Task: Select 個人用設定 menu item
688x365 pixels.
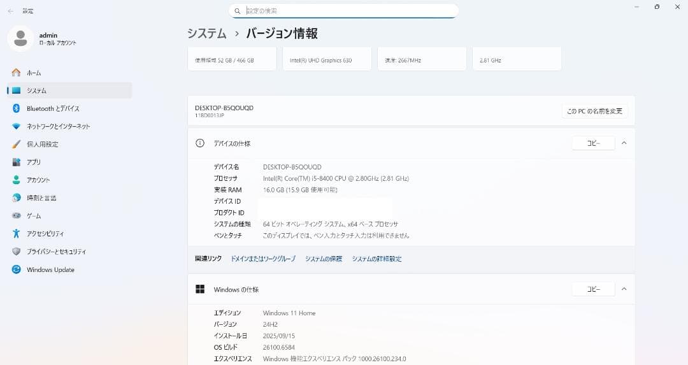Action: click(x=69, y=144)
